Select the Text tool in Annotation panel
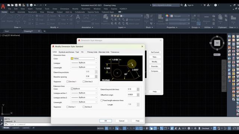 pos(78,18)
